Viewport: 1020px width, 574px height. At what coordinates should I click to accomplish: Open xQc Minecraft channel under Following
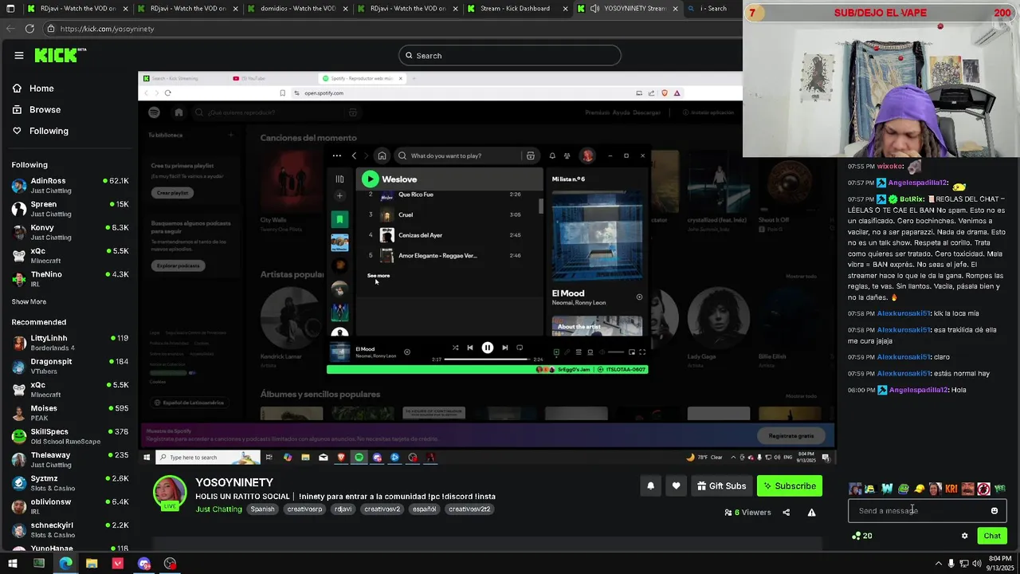click(70, 255)
